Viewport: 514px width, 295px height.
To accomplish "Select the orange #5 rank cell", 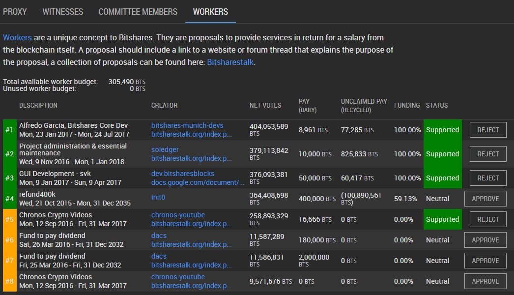I will (x=9, y=219).
